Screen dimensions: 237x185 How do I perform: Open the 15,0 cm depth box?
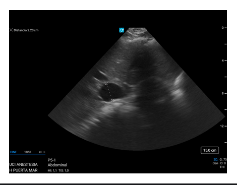[x=210, y=150]
